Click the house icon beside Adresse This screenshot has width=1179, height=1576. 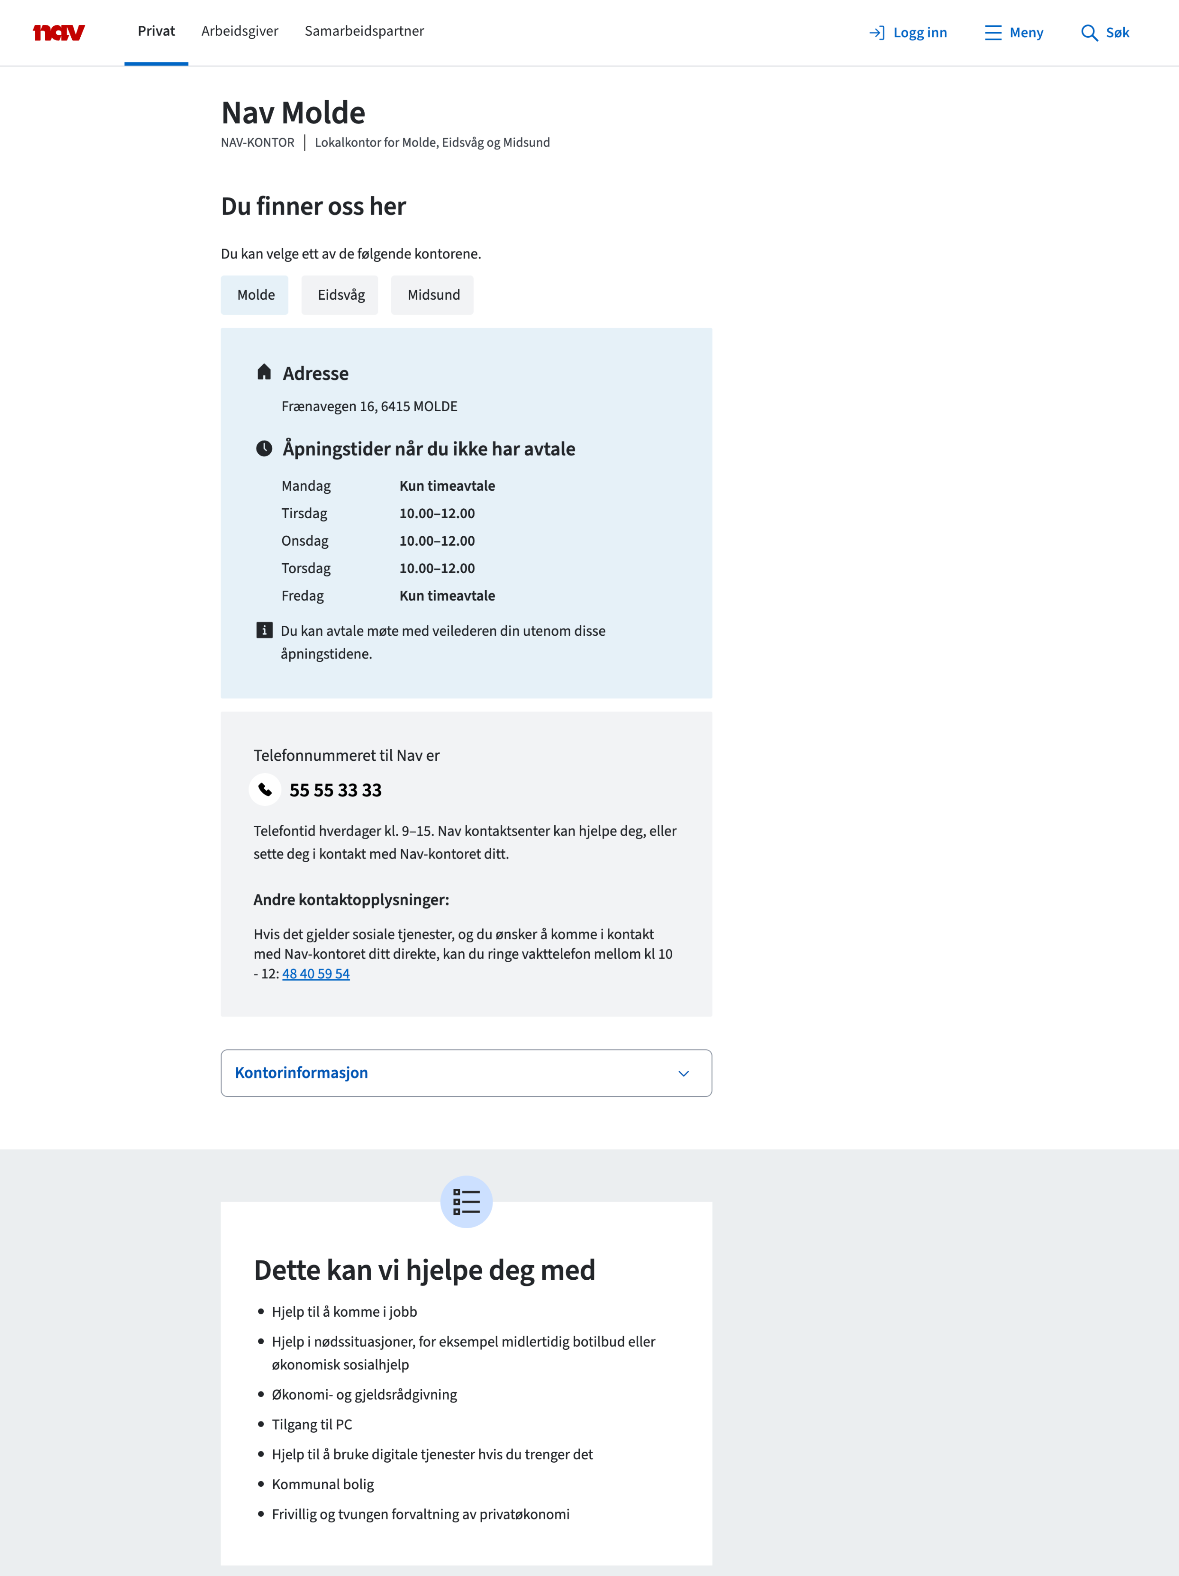(x=264, y=372)
